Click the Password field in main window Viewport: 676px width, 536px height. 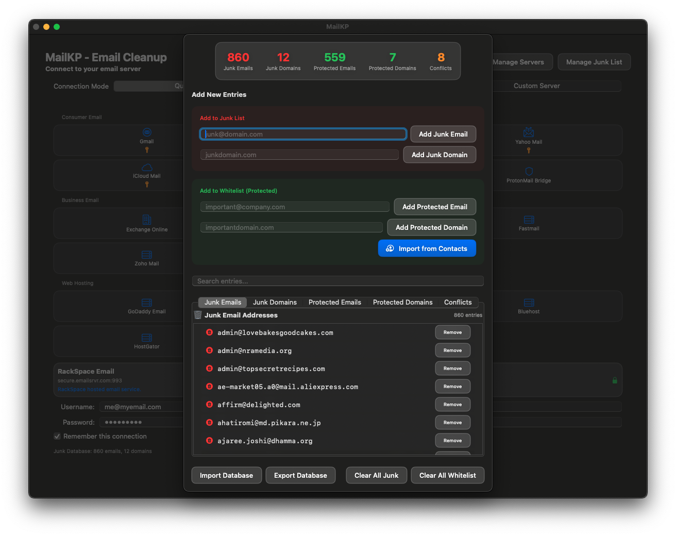(x=142, y=422)
